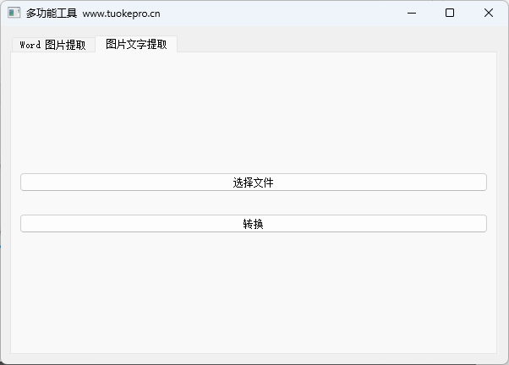Start conversion with the 转换 button
Viewport: 509px width, 365px height.
point(254,224)
